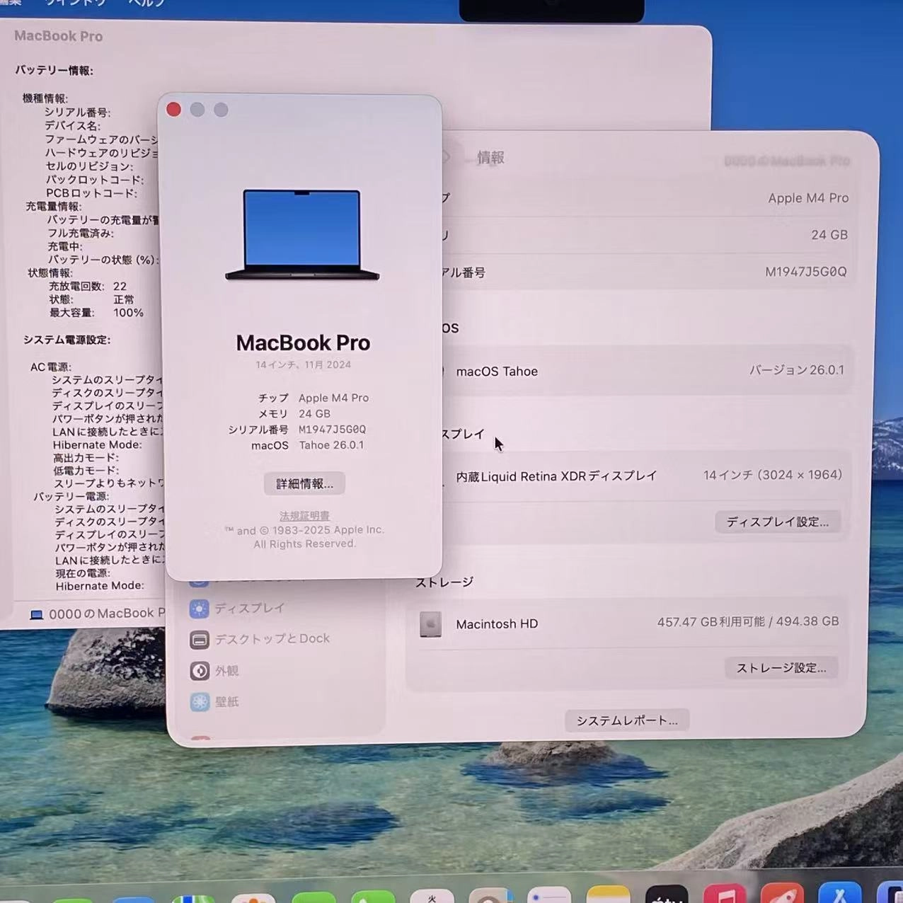The width and height of the screenshot is (903, 903).
Task: Click the バッテリー電源: label
Action: (71, 496)
